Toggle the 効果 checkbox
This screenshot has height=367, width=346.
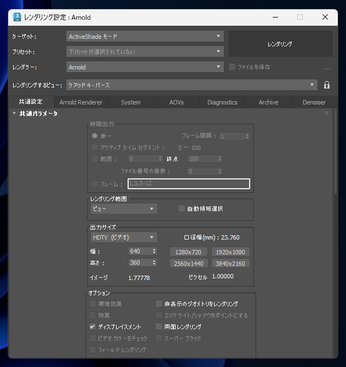[x=93, y=315]
